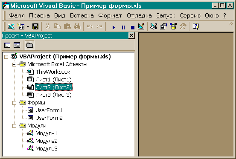Select UserForm1 in the project tree
The height and width of the screenshot is (159, 236).
pos(49,110)
